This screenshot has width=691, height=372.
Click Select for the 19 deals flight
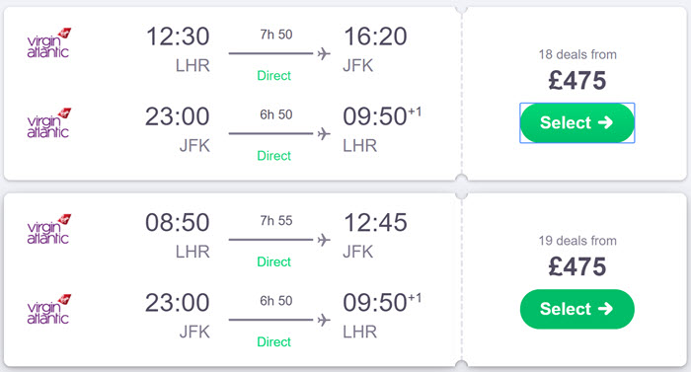pos(576,309)
